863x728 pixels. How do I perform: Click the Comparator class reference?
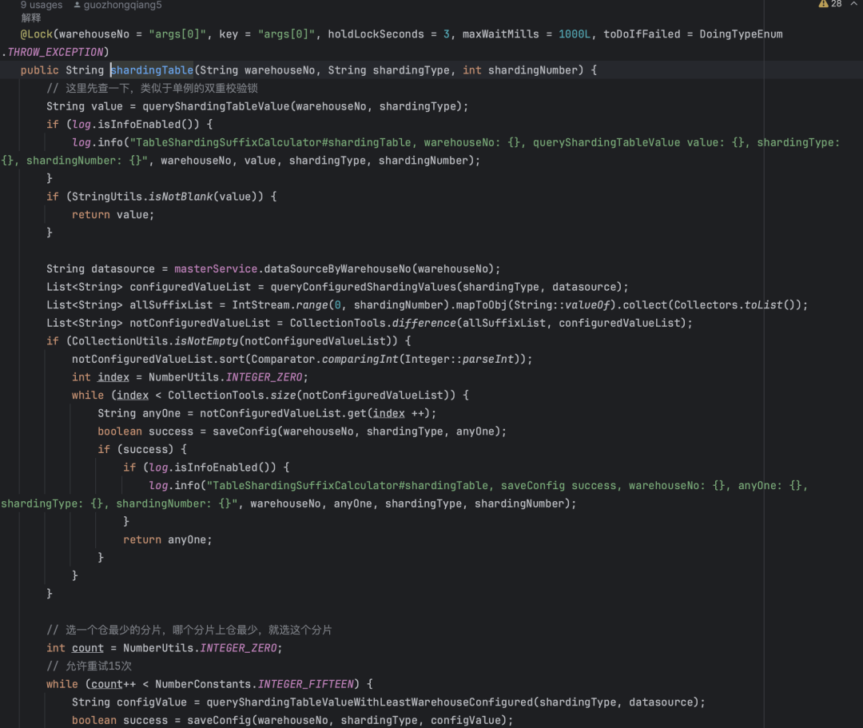coord(284,360)
